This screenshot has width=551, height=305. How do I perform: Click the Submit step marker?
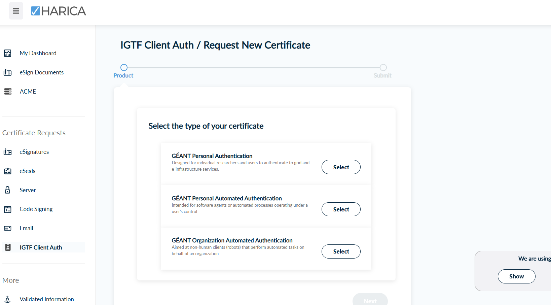(x=383, y=67)
